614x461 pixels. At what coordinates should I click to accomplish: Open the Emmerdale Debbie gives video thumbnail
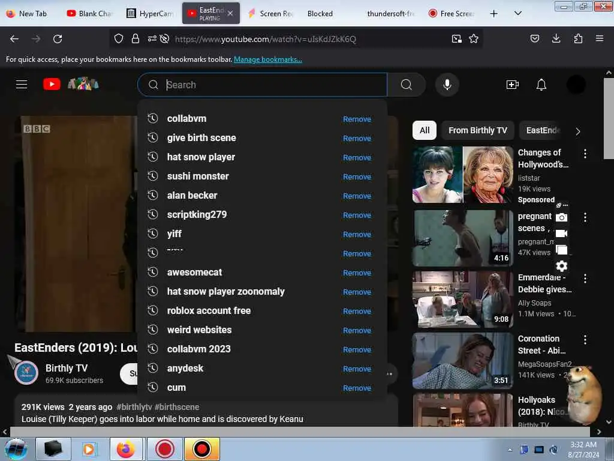pos(462,299)
